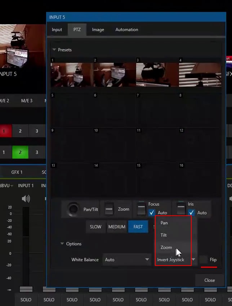Select the M/E 3 tab
This screenshot has height=306, width=232.
tap(27, 101)
